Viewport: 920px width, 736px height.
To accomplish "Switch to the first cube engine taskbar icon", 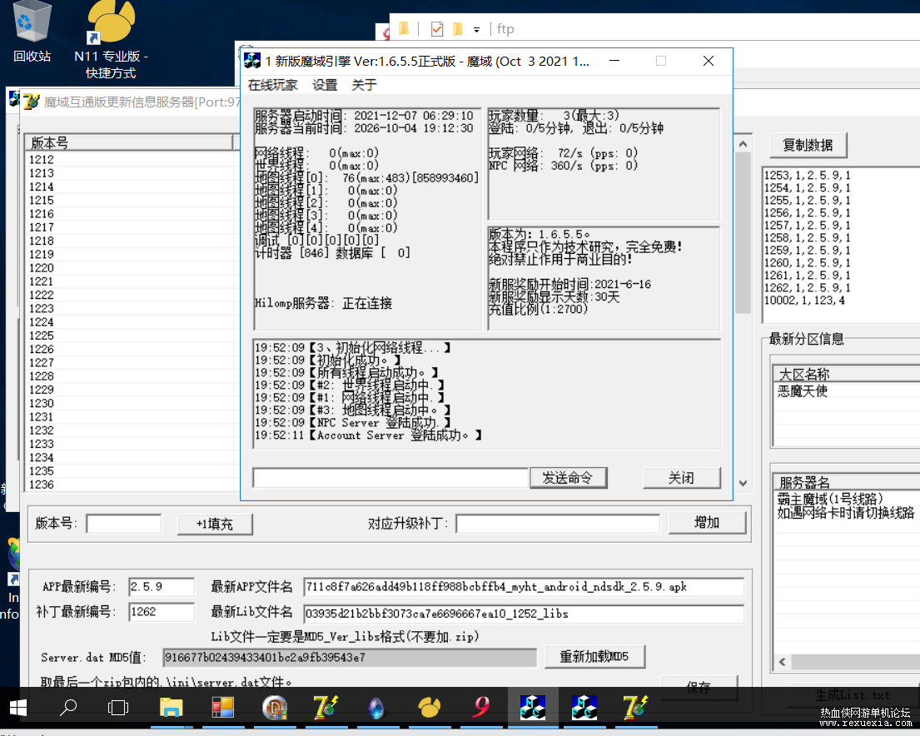I will pos(532,707).
